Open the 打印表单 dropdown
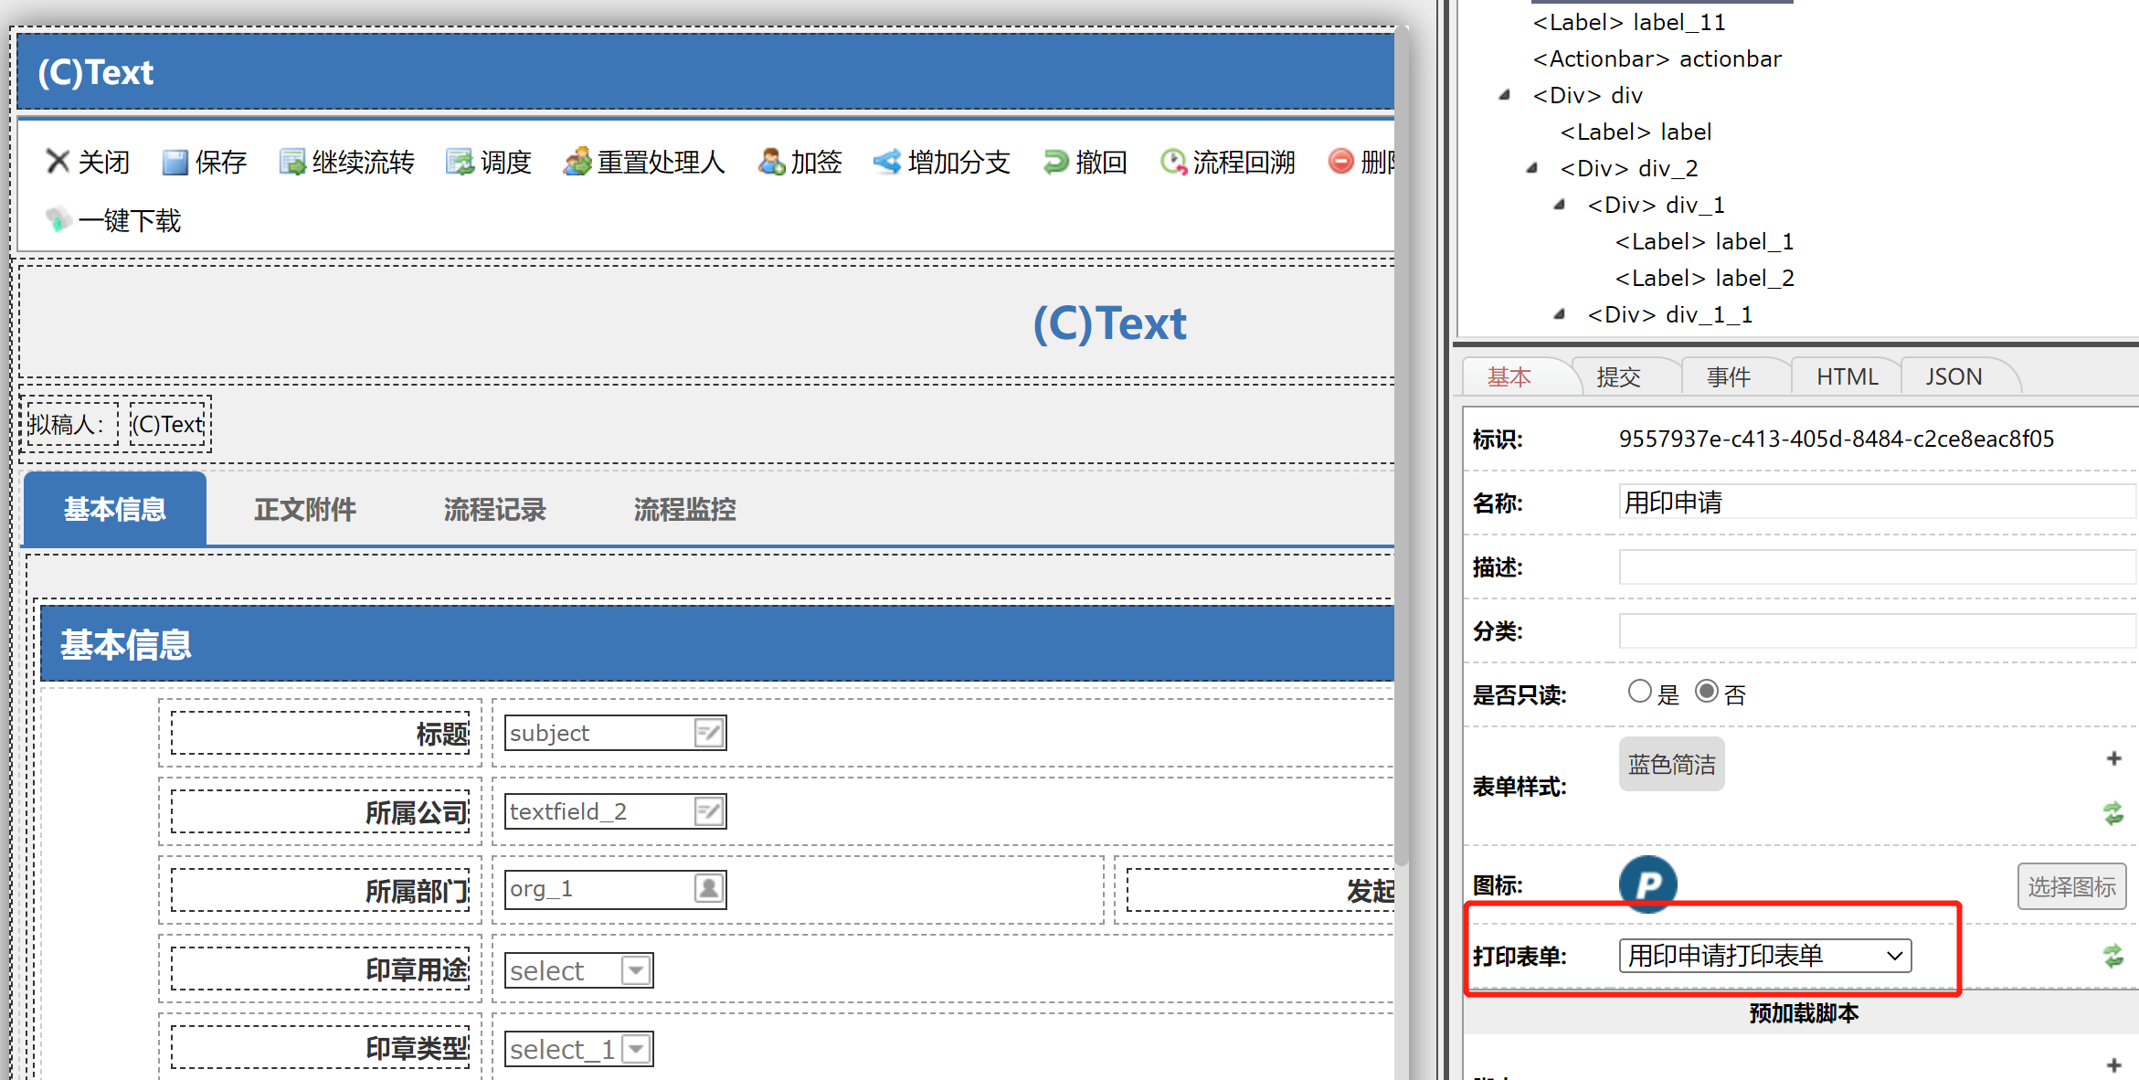The width and height of the screenshot is (2139, 1080). (x=1764, y=956)
